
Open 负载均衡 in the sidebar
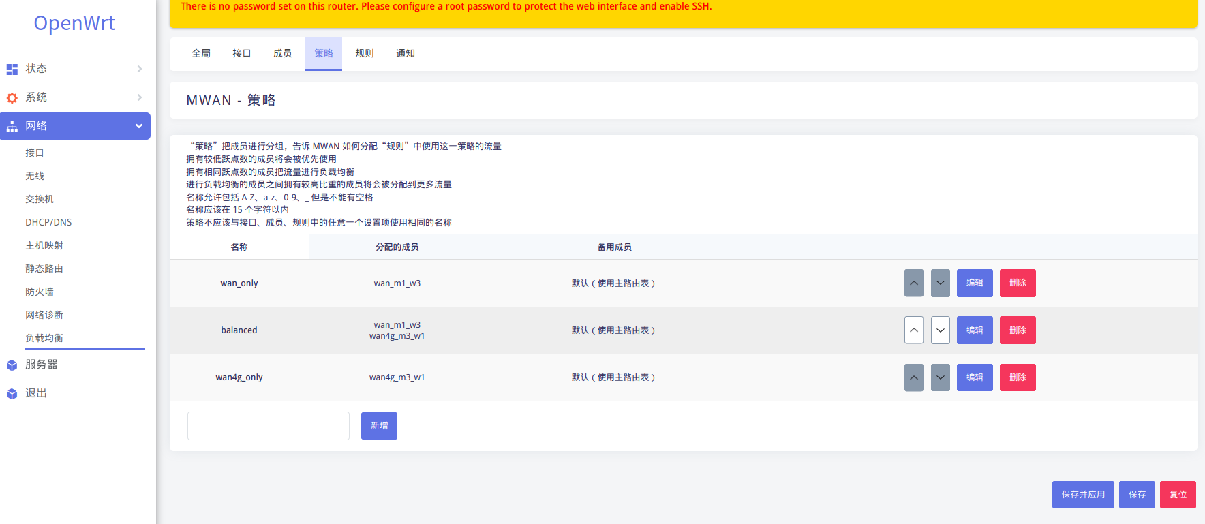coord(44,338)
